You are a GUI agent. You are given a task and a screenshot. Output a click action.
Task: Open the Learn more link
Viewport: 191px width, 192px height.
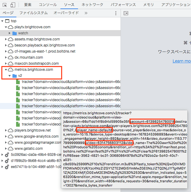tap(182, 61)
